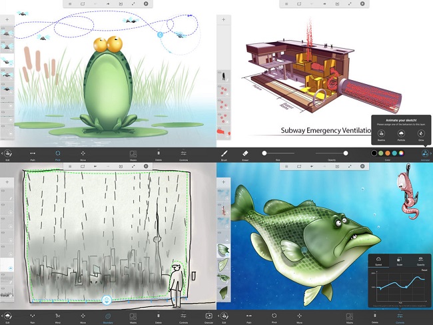Select the Pivot tool in frog sketch toolbar
Image resolution: width=433 pixels, height=325 pixels.
click(58, 153)
